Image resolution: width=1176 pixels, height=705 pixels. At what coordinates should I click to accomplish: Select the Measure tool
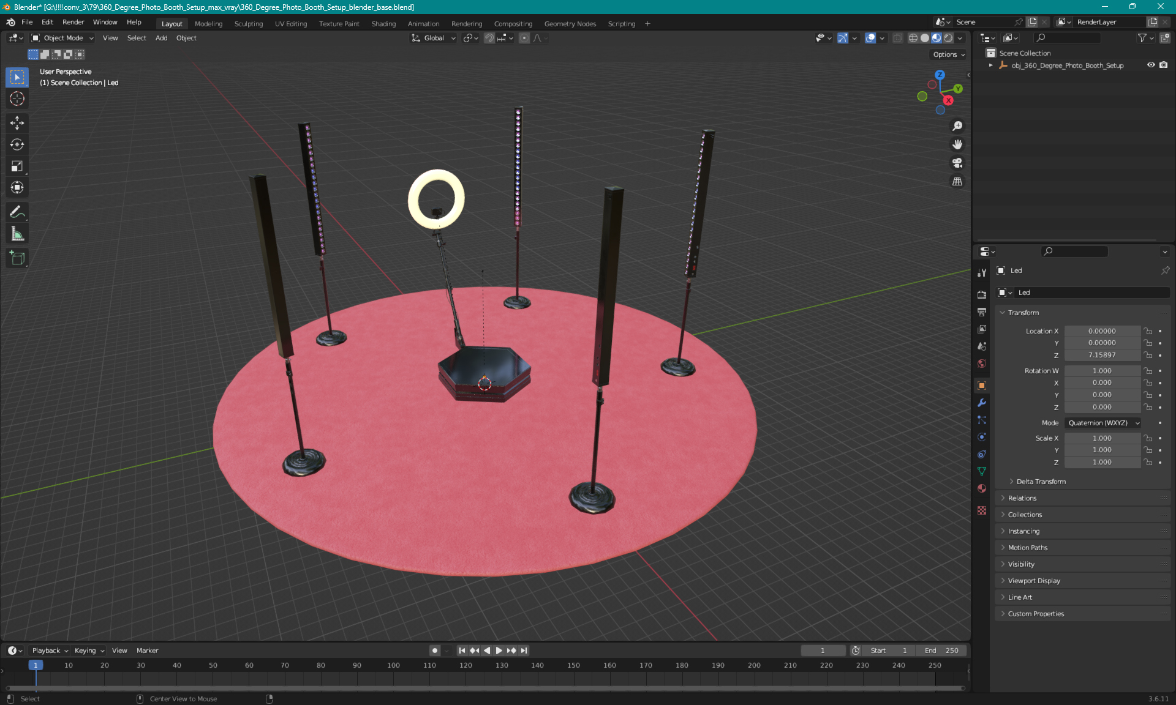(x=17, y=233)
